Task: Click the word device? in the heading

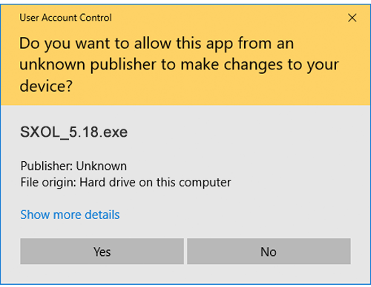Action: pos(46,86)
